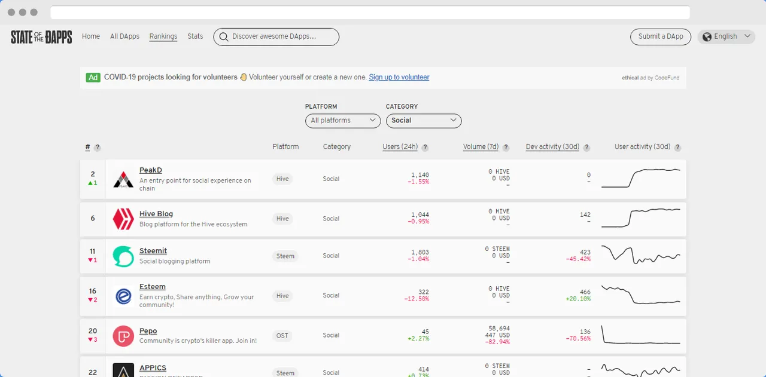View Pepo user activity sparkline
766x377 pixels.
(640, 335)
